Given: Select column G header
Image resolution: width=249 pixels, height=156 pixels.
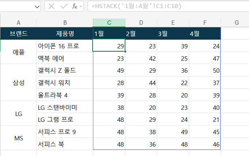Looking at the screenshot, I should [237, 23].
